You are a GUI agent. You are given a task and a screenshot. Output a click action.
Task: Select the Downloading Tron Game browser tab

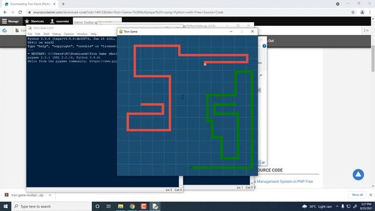pyautogui.click(x=30, y=4)
